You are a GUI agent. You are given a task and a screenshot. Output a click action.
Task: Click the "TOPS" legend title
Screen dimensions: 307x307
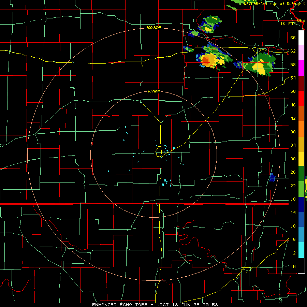(300, 20)
